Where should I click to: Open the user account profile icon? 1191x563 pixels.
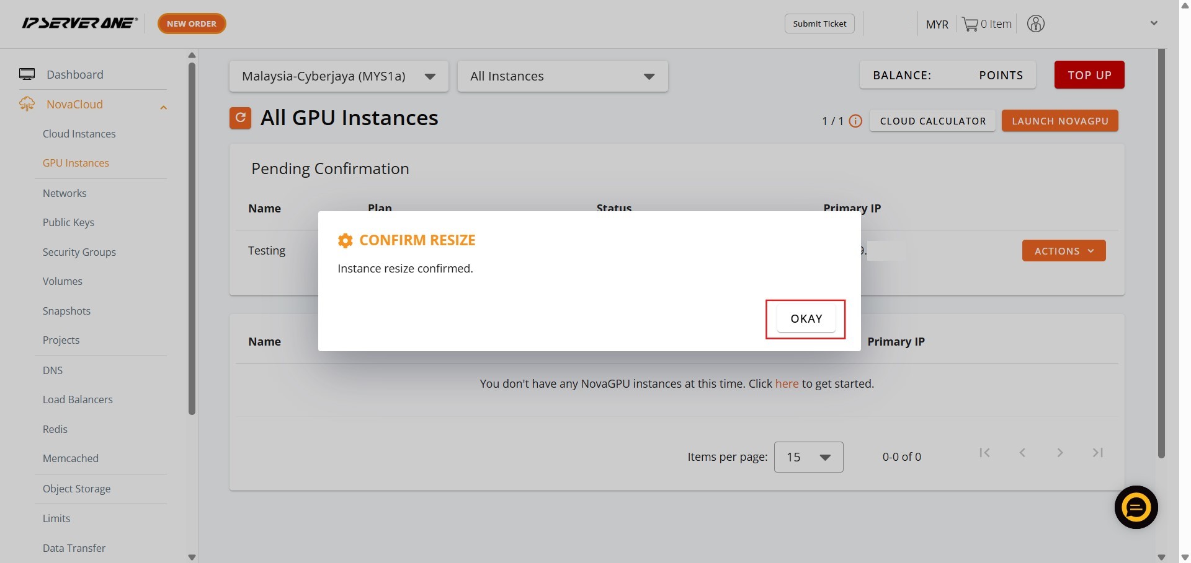(x=1035, y=24)
